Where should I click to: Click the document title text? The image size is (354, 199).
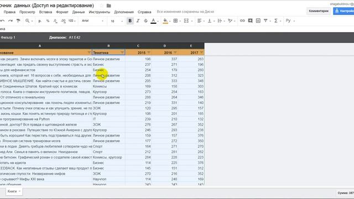point(46,6)
